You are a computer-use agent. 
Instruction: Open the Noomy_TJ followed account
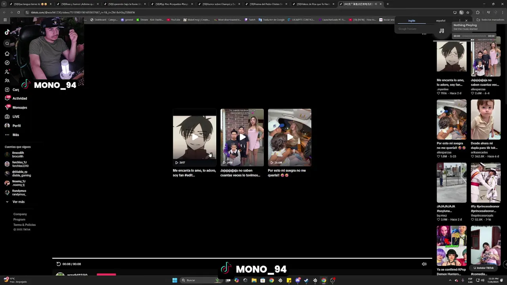15,183
